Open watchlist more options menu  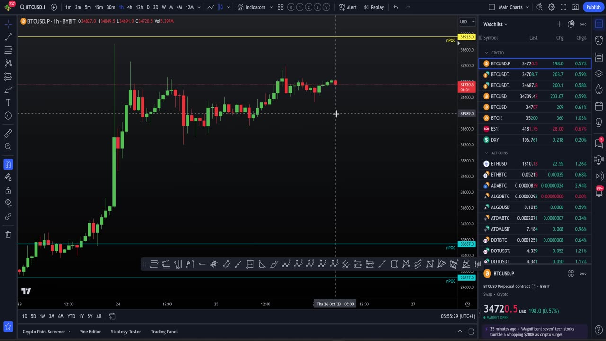(x=583, y=24)
